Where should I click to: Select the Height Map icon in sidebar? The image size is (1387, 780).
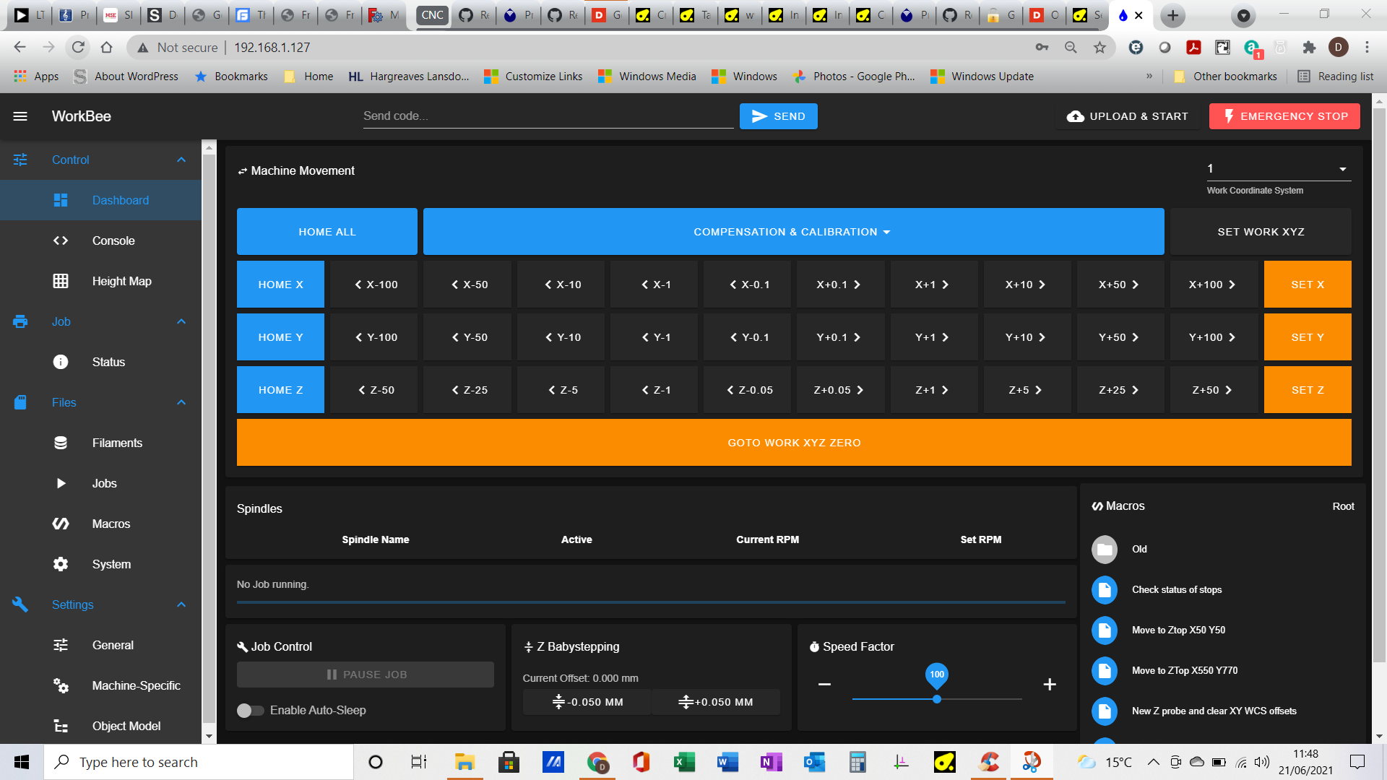coord(61,281)
